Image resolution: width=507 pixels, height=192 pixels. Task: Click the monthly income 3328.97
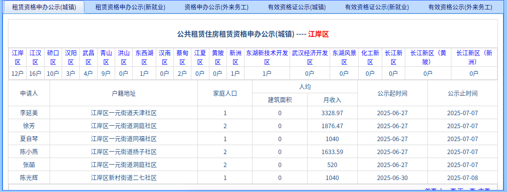[332, 113]
